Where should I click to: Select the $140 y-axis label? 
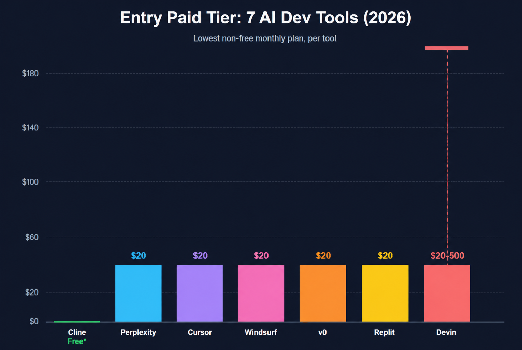(x=30, y=128)
